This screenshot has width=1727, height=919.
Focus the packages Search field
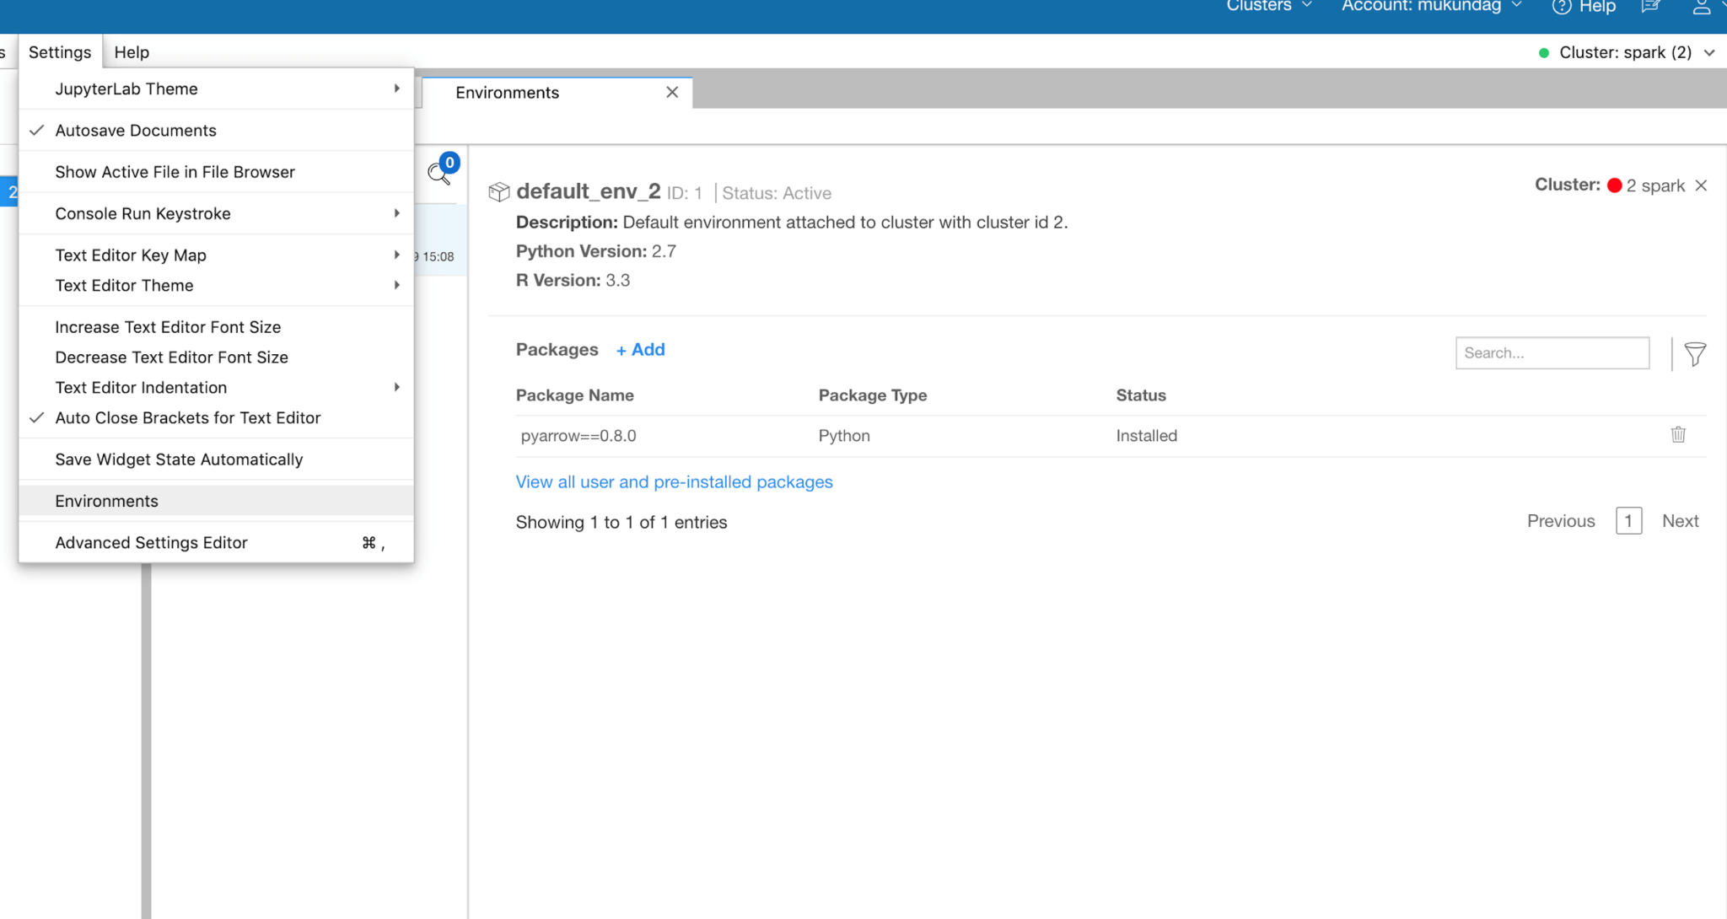click(1552, 352)
